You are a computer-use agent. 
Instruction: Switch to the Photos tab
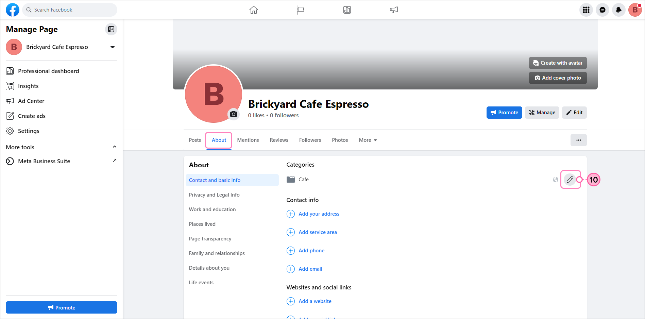pos(340,140)
